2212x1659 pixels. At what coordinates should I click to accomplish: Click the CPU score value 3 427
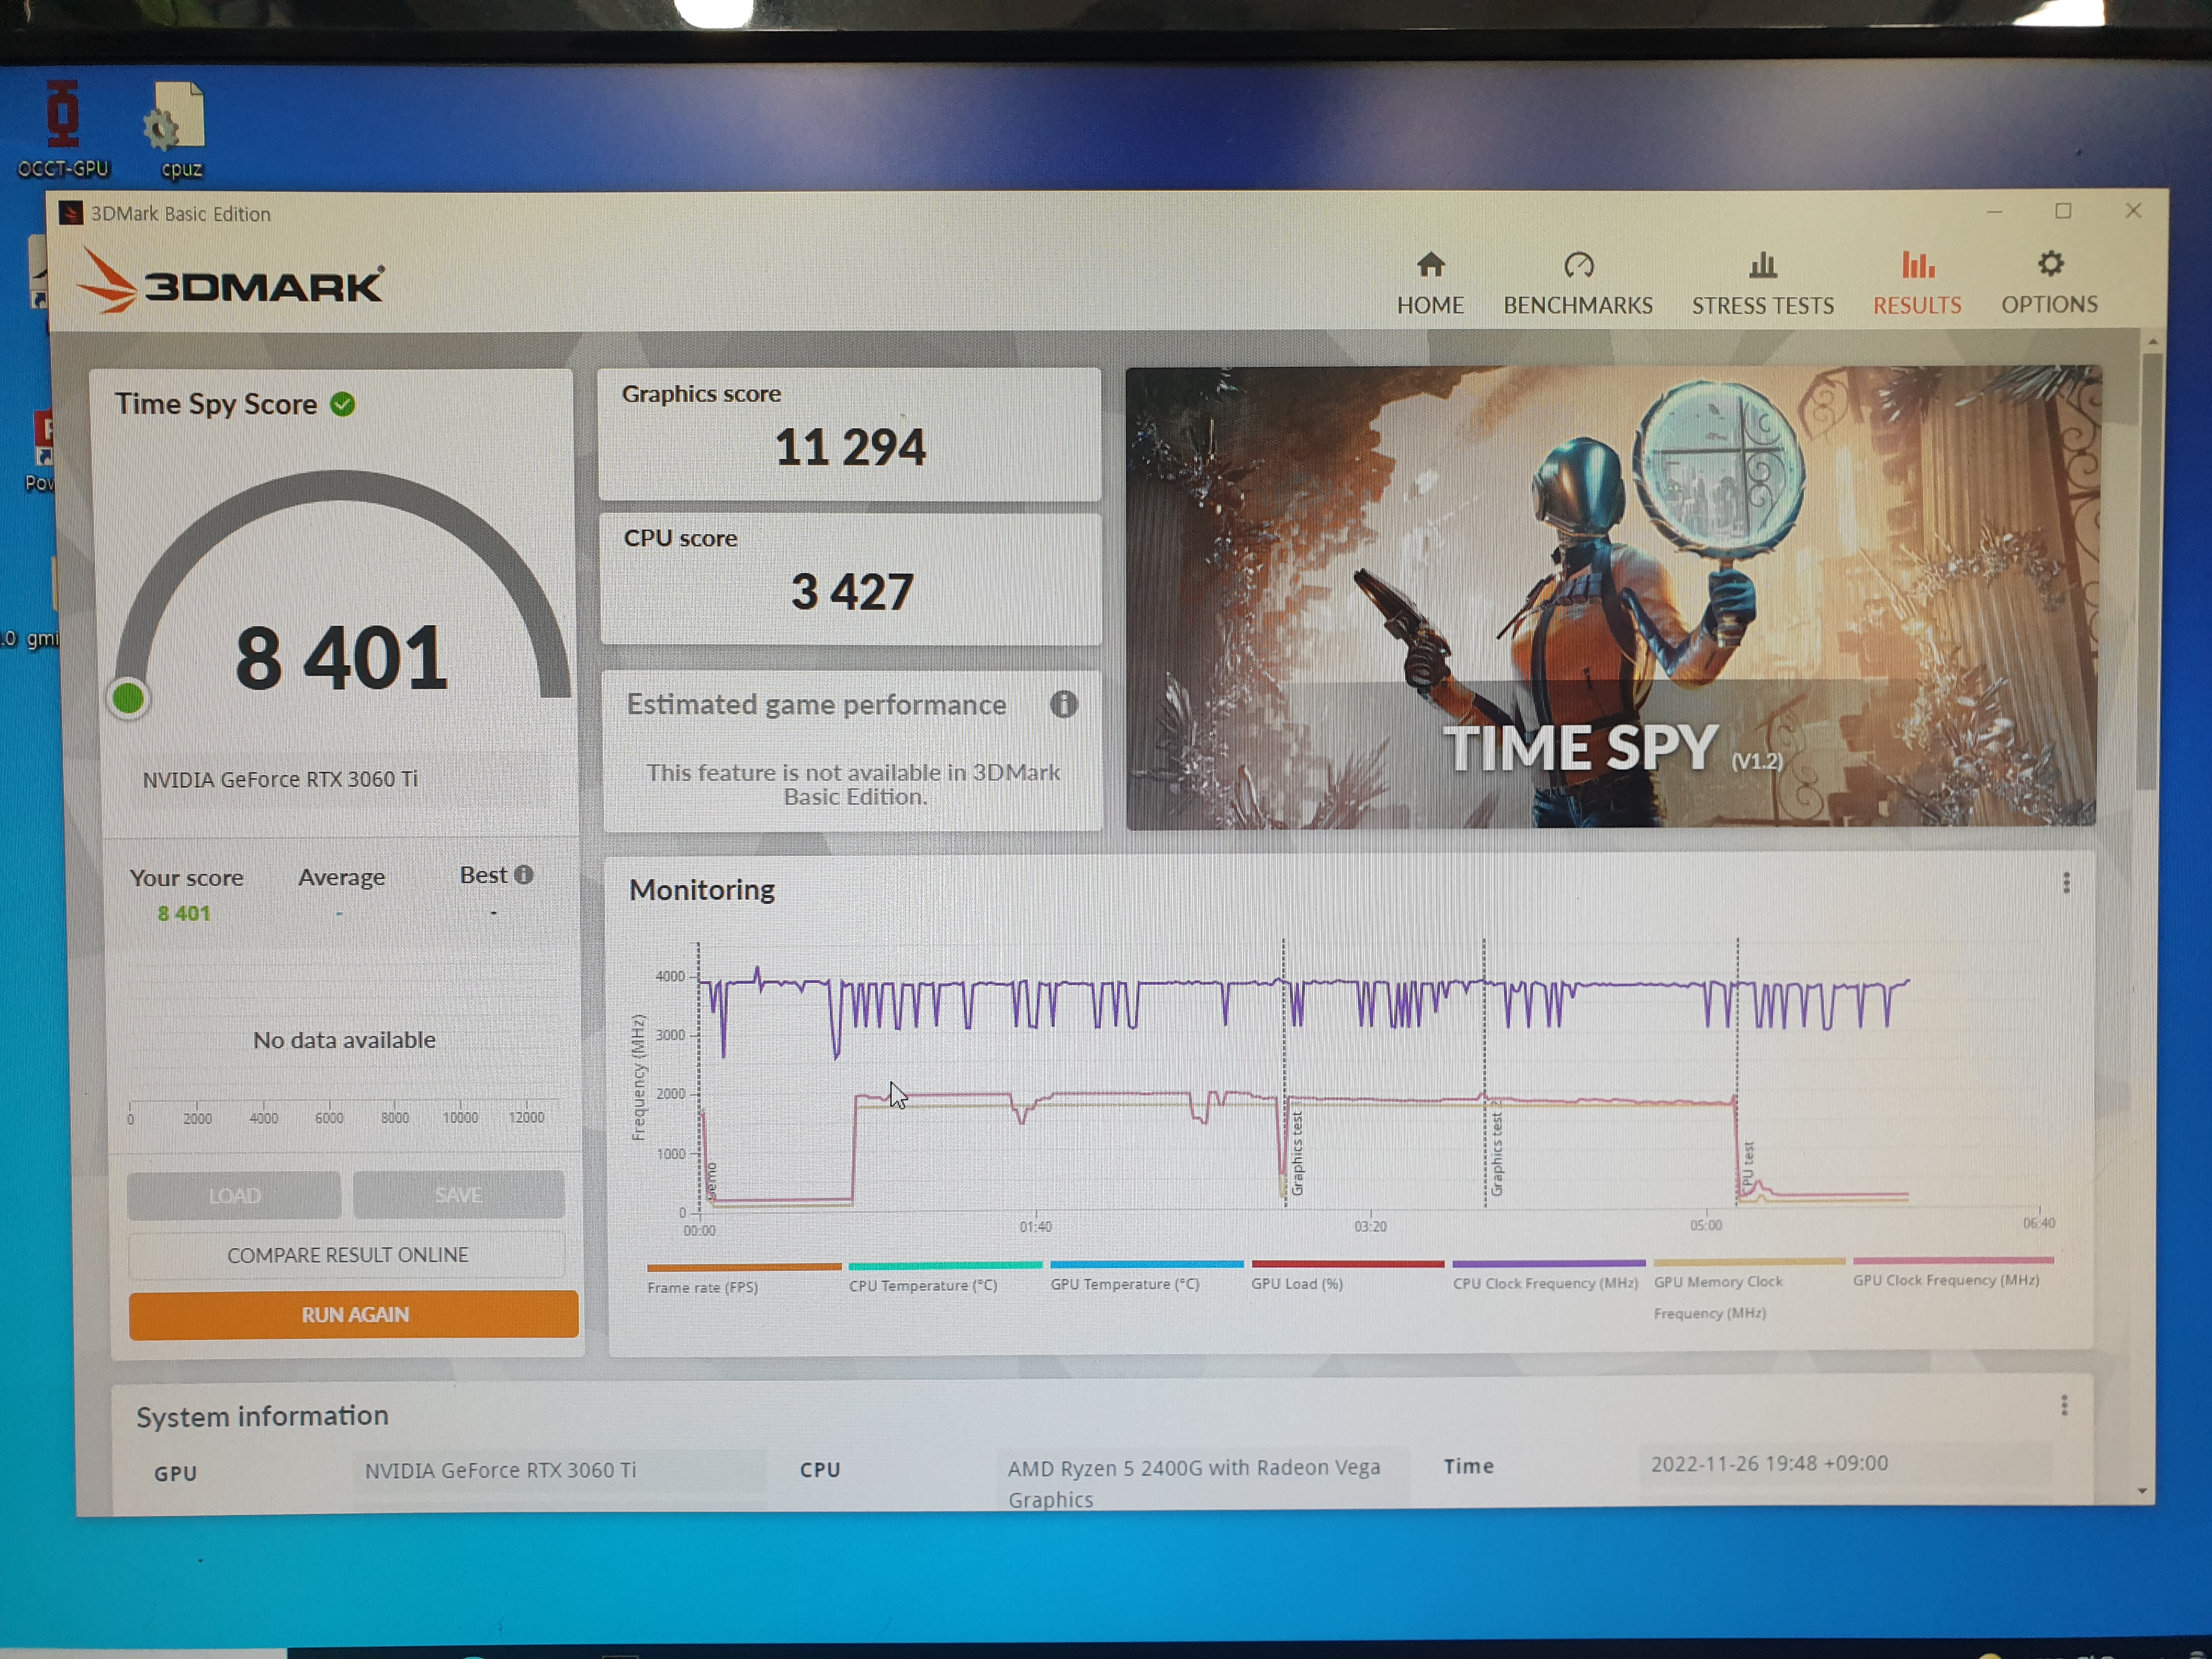(852, 591)
